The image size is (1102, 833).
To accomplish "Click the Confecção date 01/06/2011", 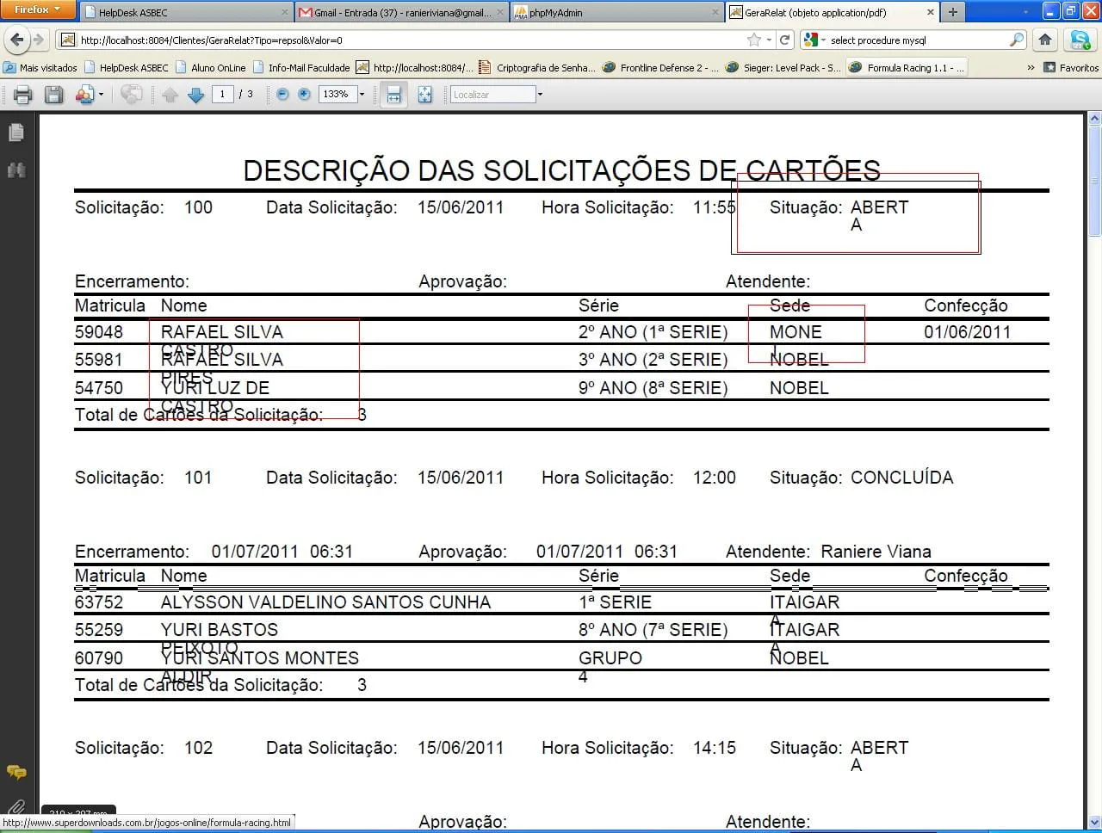I will (968, 332).
